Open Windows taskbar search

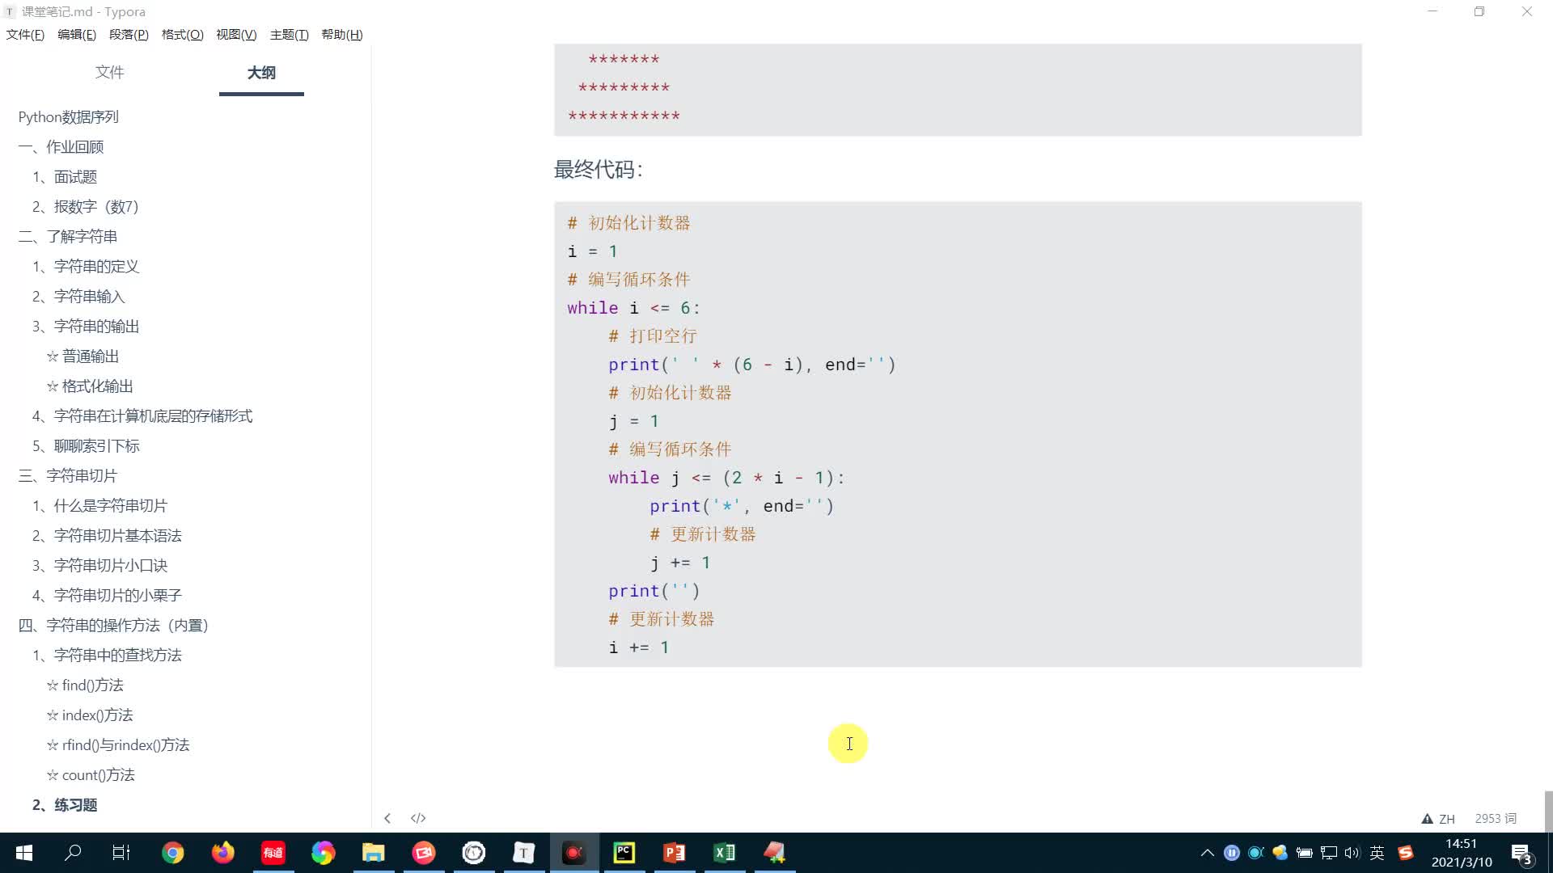pos(73,853)
